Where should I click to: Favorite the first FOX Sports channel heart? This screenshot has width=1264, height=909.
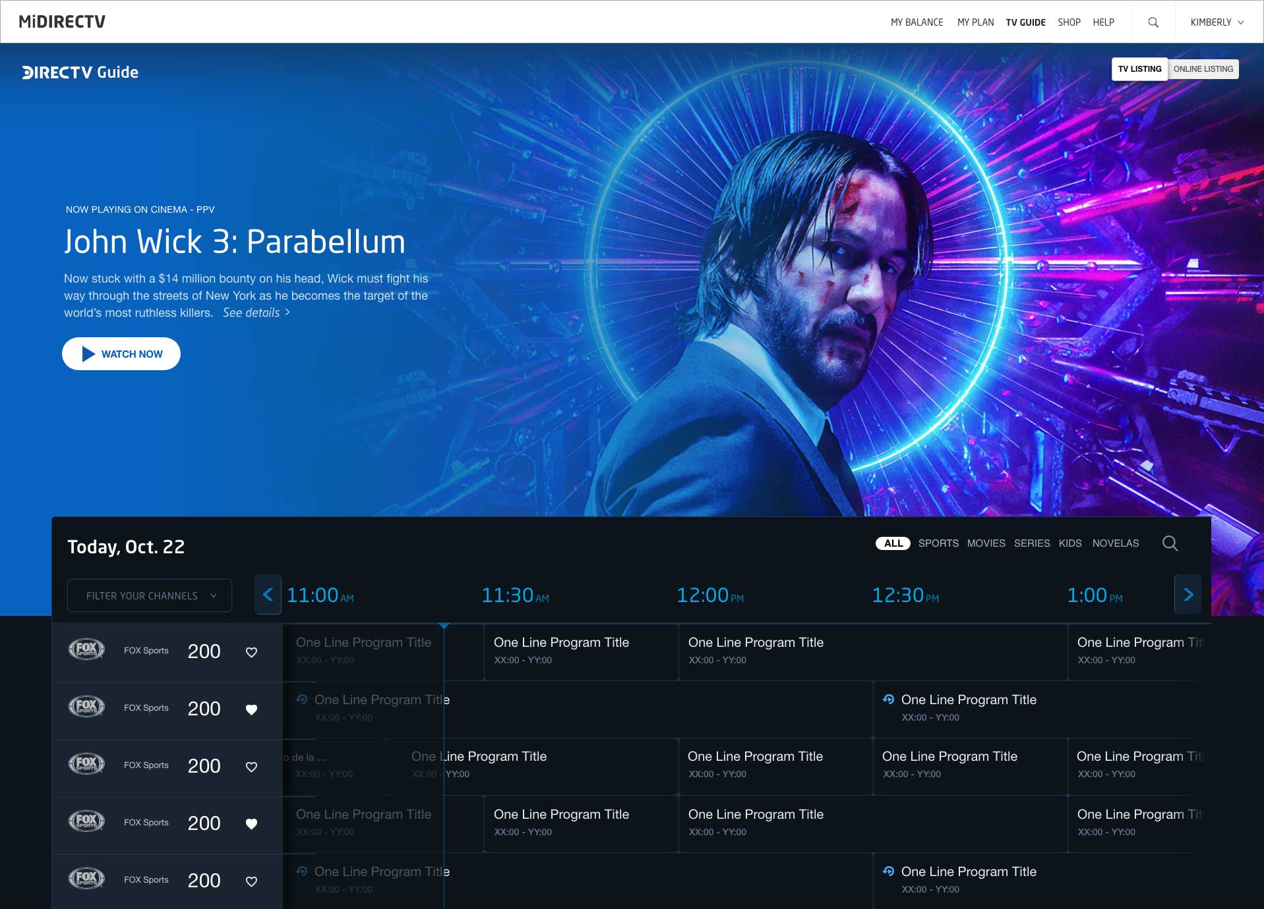[x=251, y=652]
